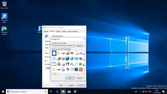Open the Security tab
The height and width of the screenshot is (94, 167).
(x=58, y=32)
